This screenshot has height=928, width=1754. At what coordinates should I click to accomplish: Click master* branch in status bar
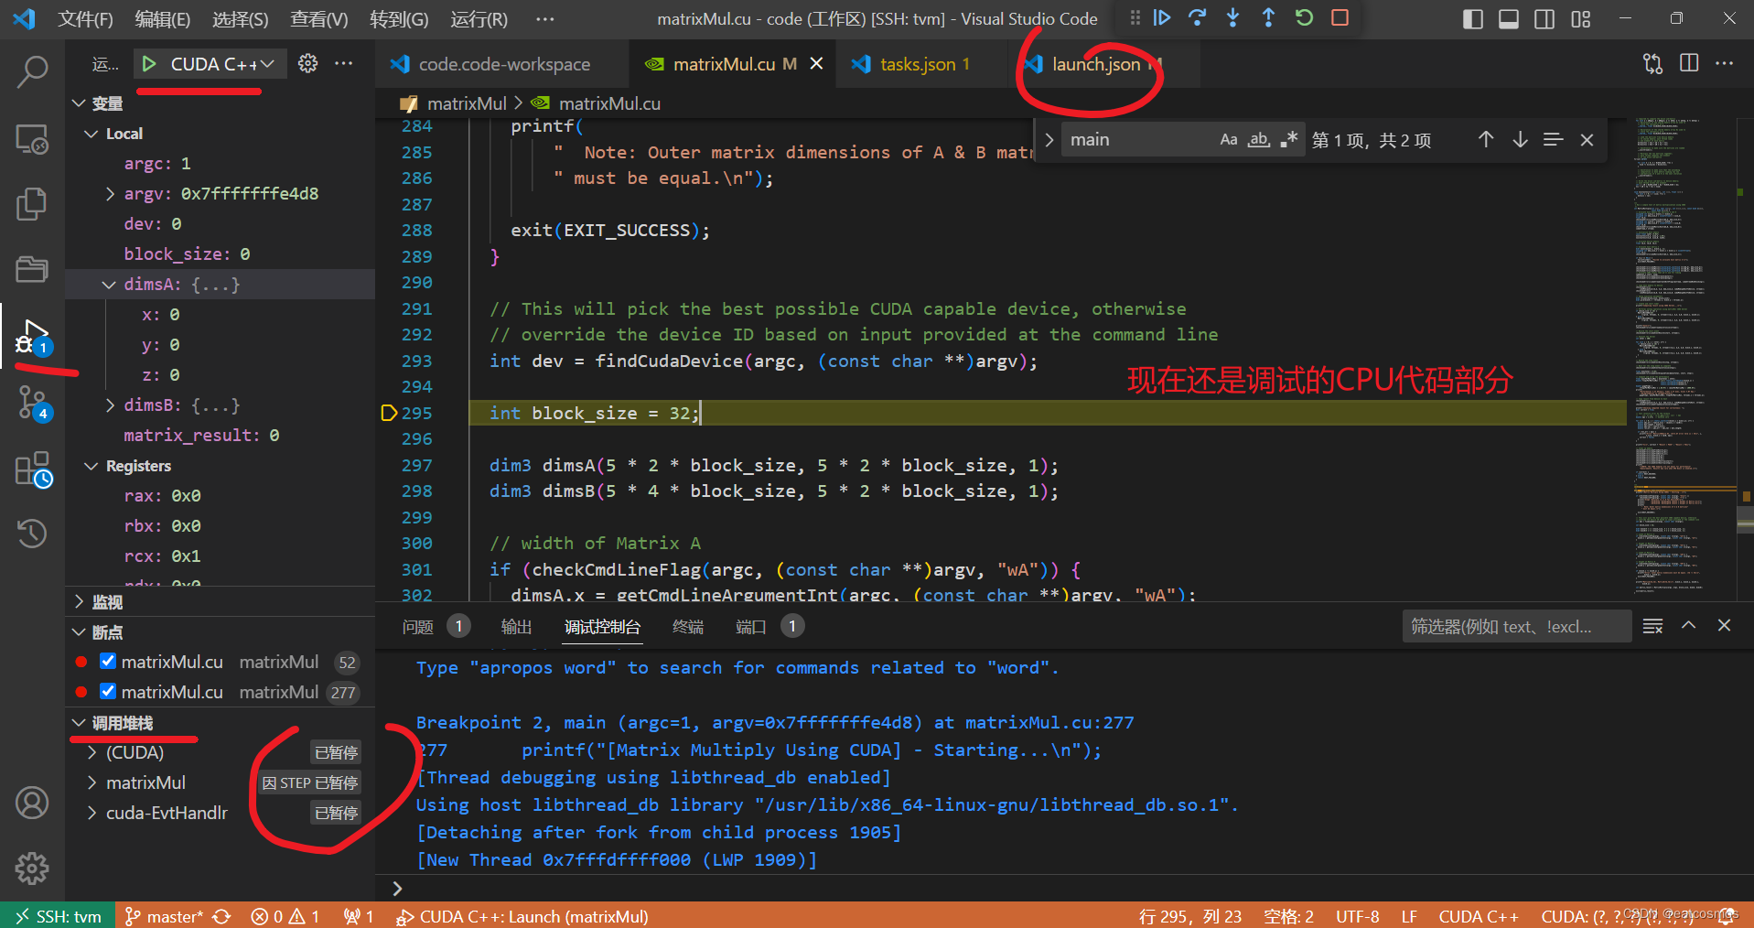click(177, 915)
